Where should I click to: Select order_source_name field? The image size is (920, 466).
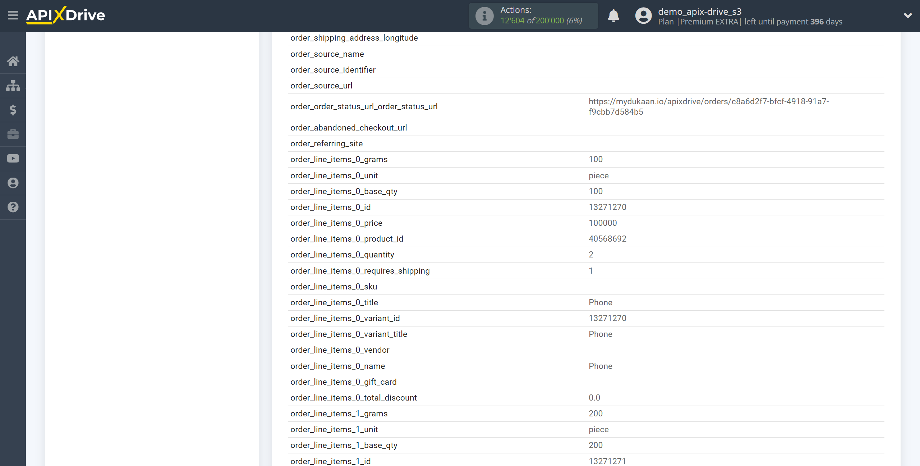pos(586,54)
